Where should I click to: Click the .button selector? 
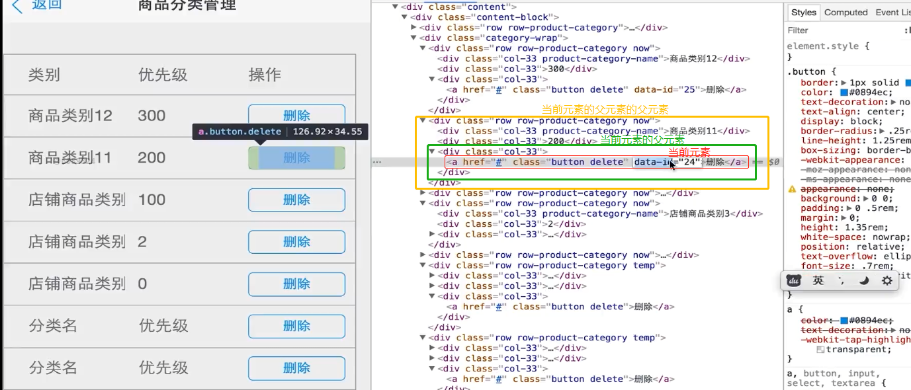tap(806, 71)
